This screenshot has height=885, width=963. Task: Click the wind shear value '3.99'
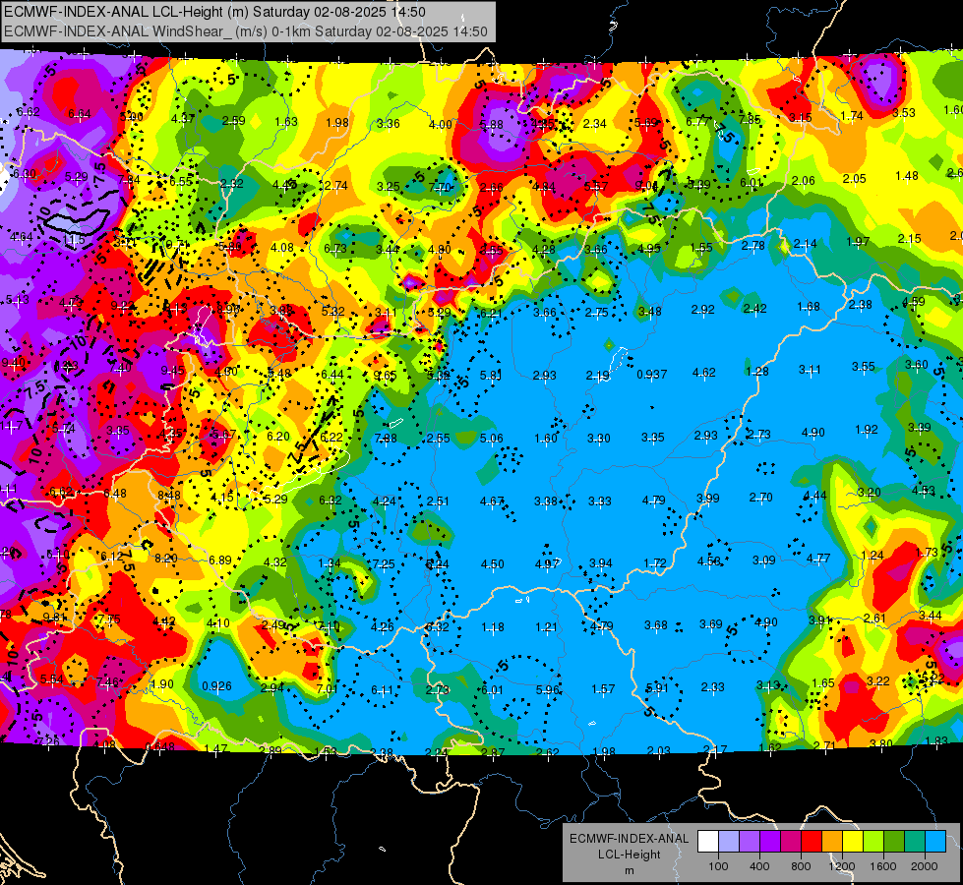707,499
